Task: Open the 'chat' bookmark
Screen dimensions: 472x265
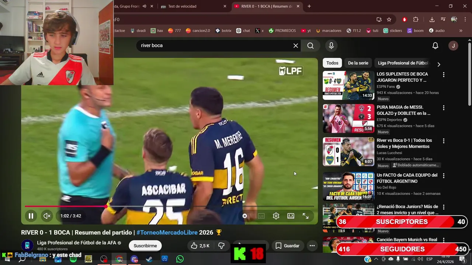Action: pos(243,31)
